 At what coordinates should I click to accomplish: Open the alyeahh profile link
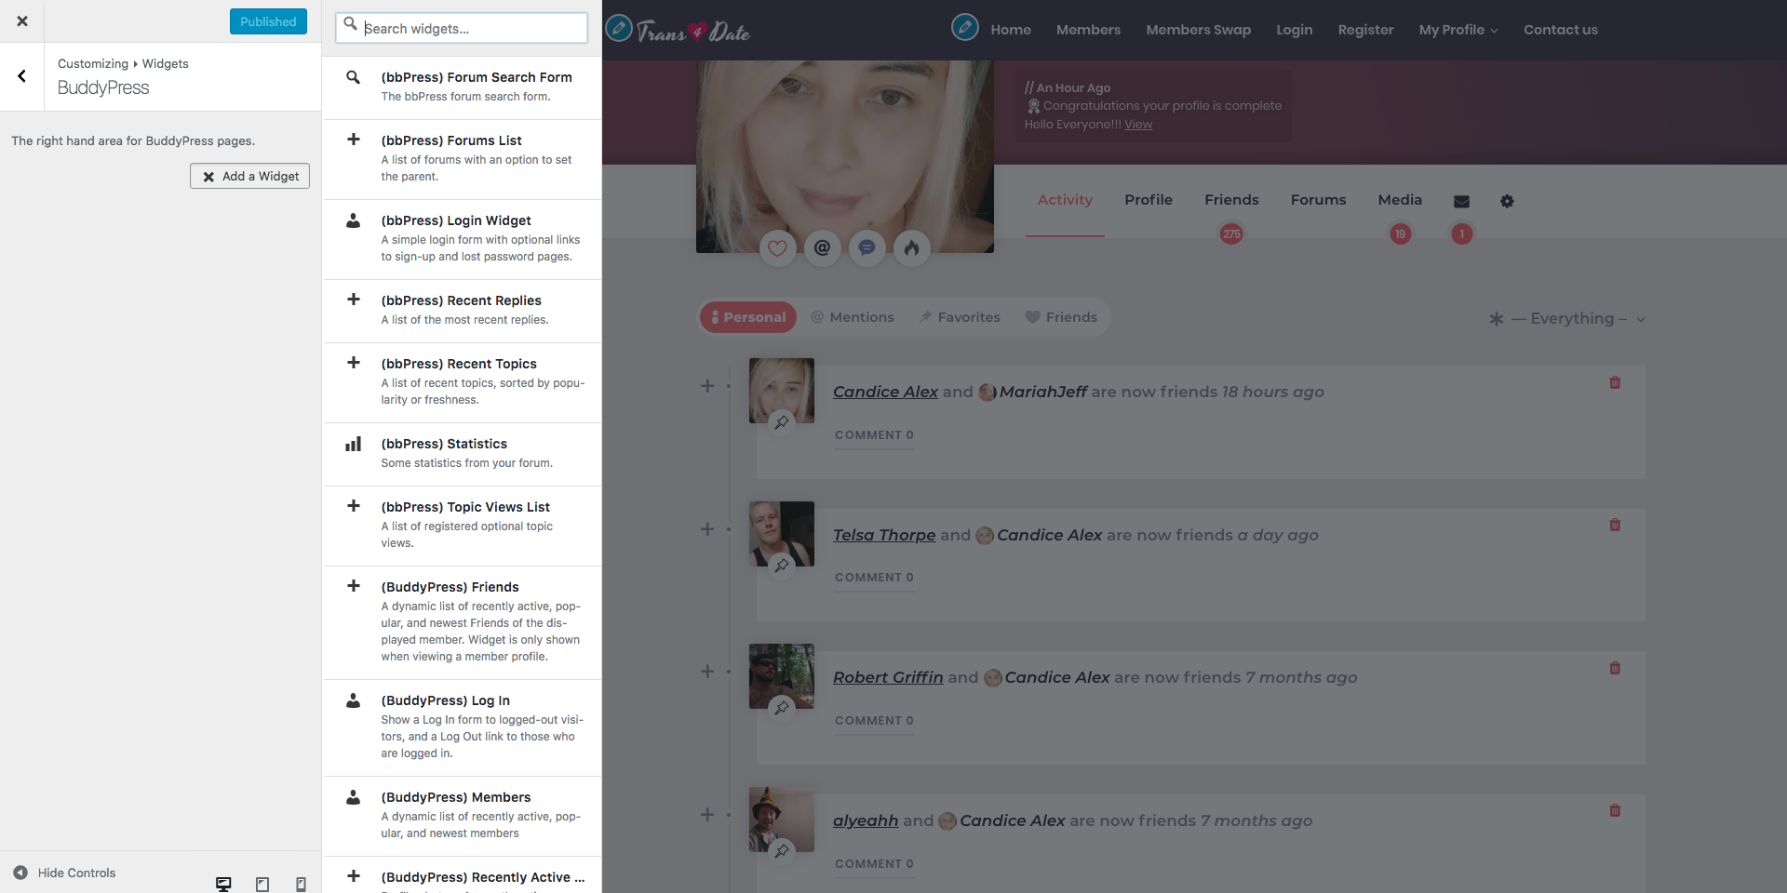coord(866,820)
